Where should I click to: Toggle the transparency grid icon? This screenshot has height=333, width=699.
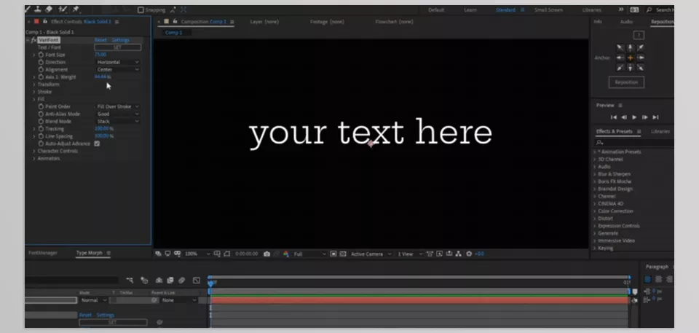[343, 254]
